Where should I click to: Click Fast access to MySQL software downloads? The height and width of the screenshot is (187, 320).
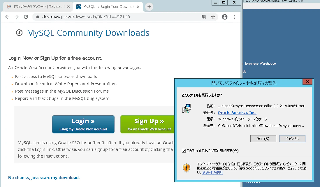tap(56, 77)
